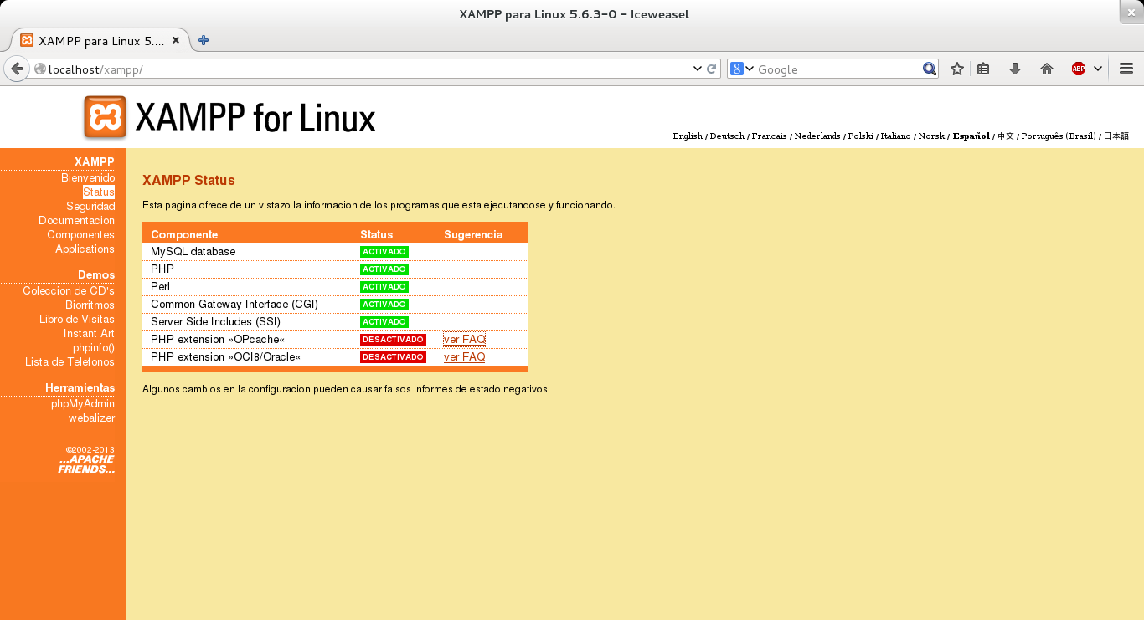The height and width of the screenshot is (620, 1144).
Task: Open the phpinfo() page link
Action: click(x=94, y=348)
